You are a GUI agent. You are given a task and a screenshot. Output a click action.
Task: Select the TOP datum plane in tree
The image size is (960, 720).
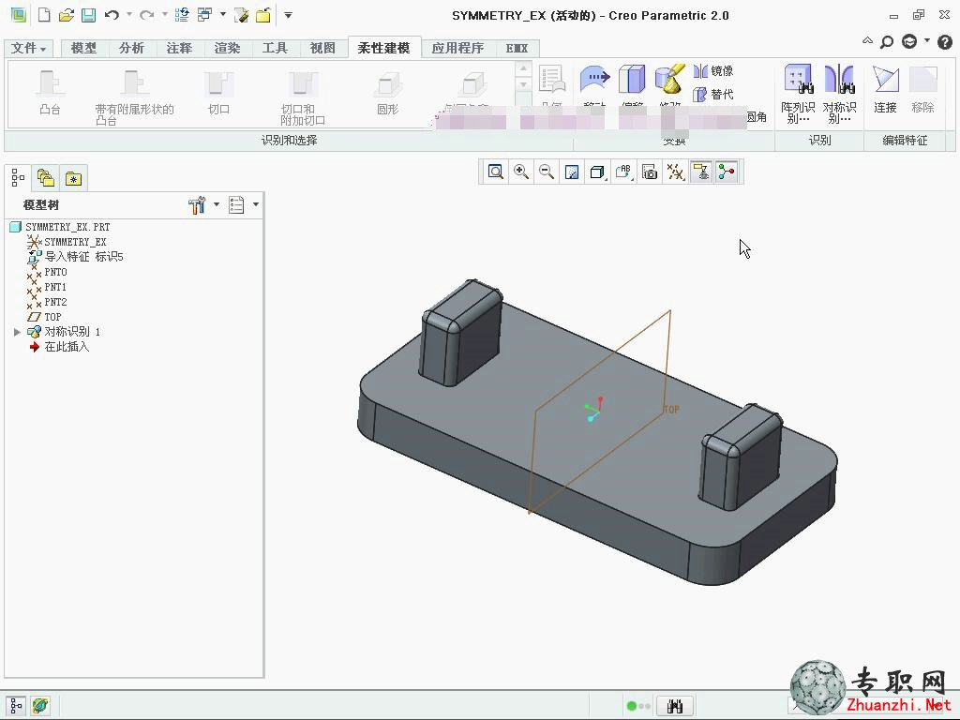point(44,317)
